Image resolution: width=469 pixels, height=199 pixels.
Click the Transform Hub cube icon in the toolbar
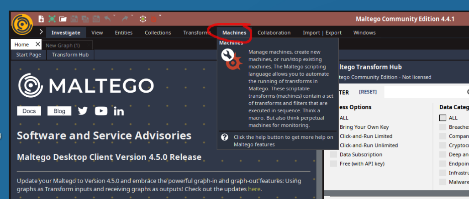(143, 19)
